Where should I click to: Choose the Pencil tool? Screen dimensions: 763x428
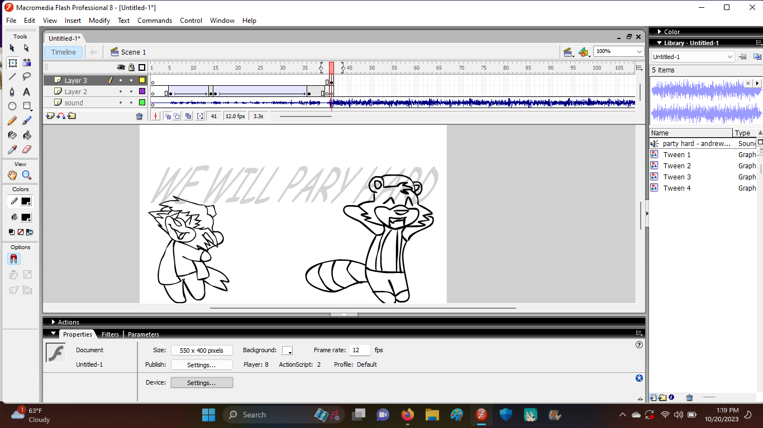(x=12, y=120)
